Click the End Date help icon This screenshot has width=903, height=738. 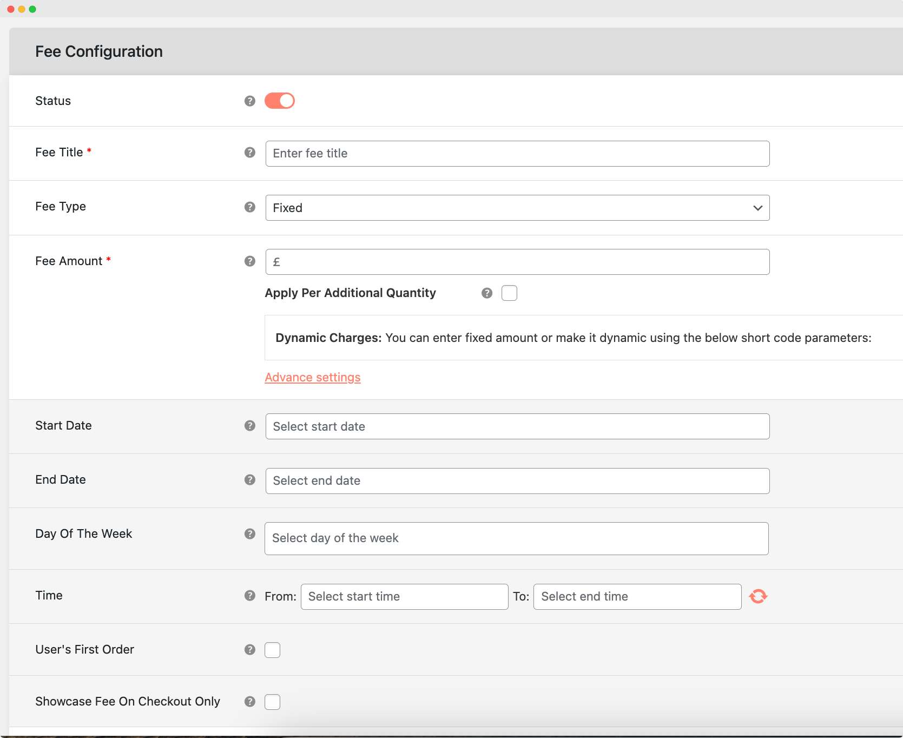coord(249,480)
